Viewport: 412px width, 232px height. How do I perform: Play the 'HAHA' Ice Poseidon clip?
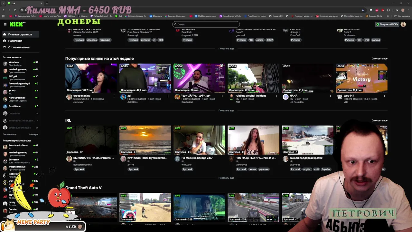coord(307,78)
